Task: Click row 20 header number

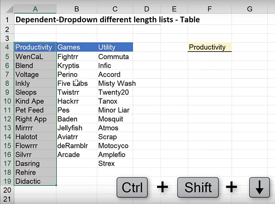Action: coord(7,190)
